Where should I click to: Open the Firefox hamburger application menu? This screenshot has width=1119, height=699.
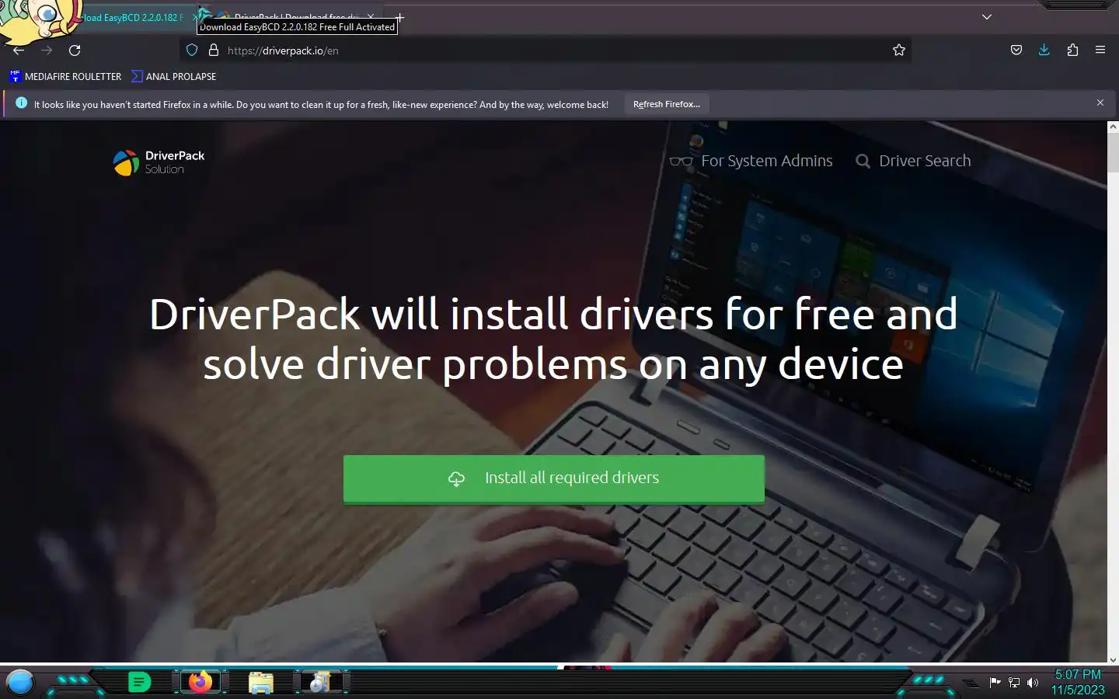click(x=1100, y=50)
